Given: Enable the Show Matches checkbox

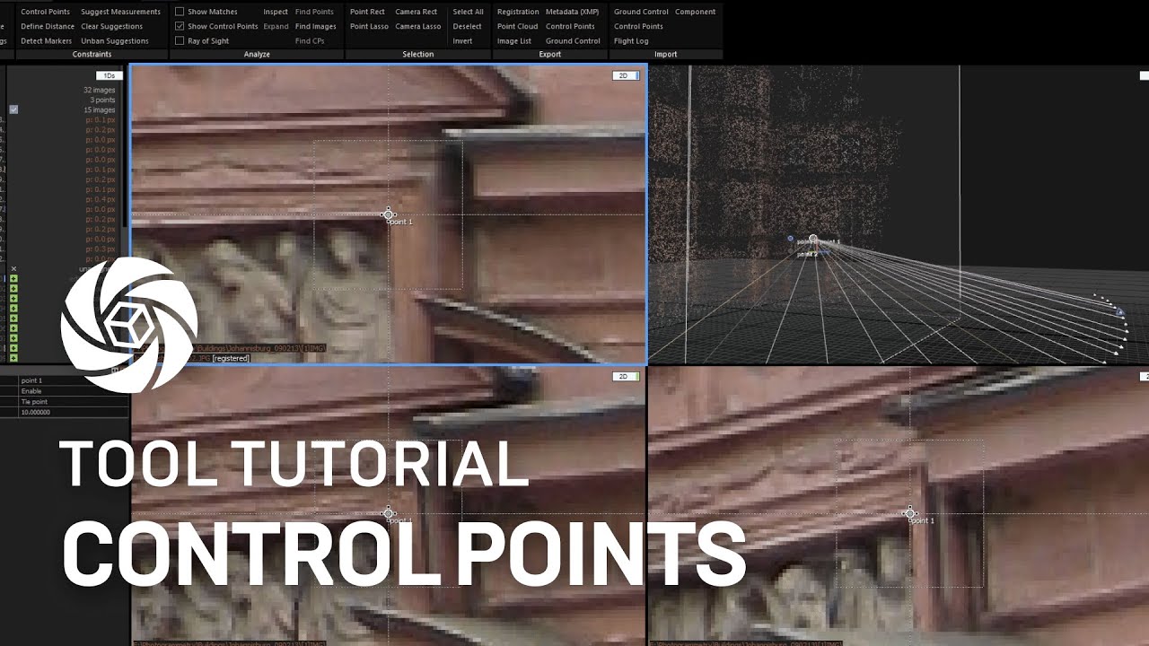Looking at the screenshot, I should click(x=180, y=12).
